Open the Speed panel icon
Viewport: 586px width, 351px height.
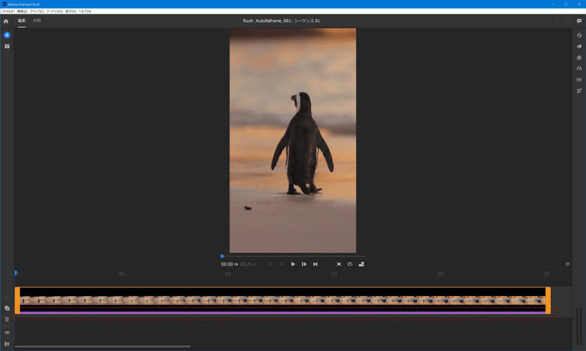point(579,68)
